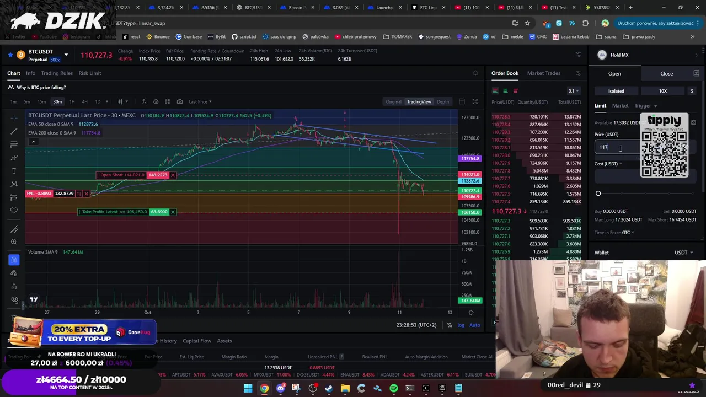The height and width of the screenshot is (397, 706).
Task: Open the Trigger order type dropdown
Action: point(645,105)
